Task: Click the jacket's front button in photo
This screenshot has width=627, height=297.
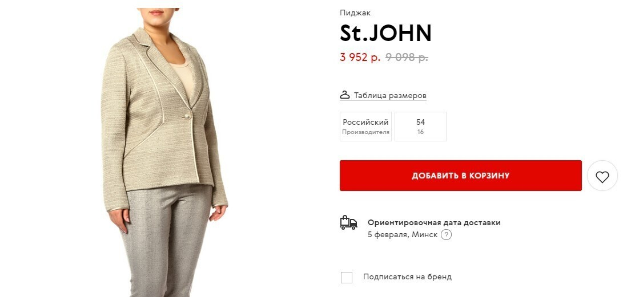Action: [x=187, y=116]
